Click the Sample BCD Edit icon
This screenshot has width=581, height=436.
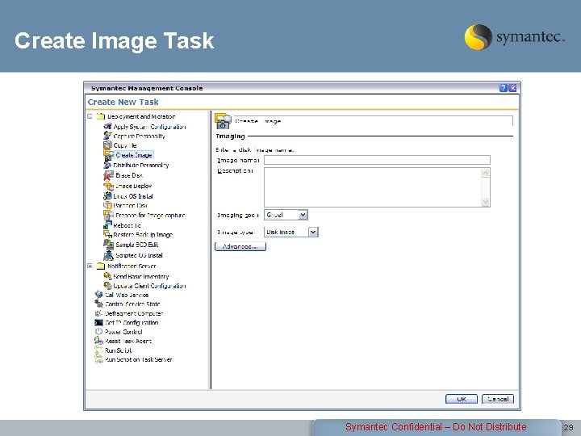[x=109, y=245]
